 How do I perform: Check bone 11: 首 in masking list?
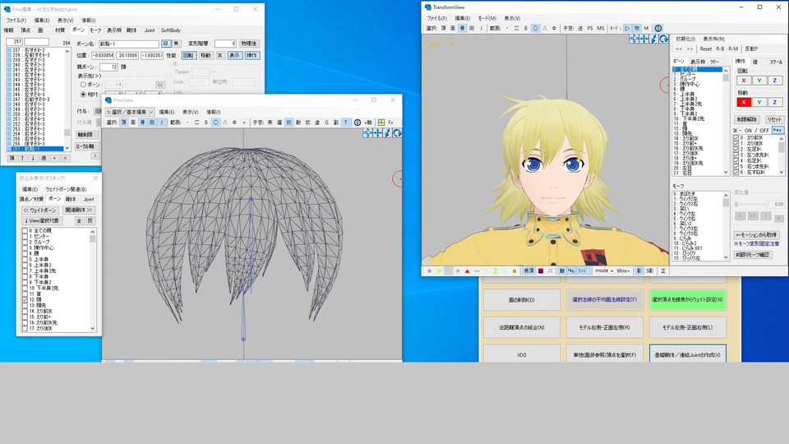[25, 294]
